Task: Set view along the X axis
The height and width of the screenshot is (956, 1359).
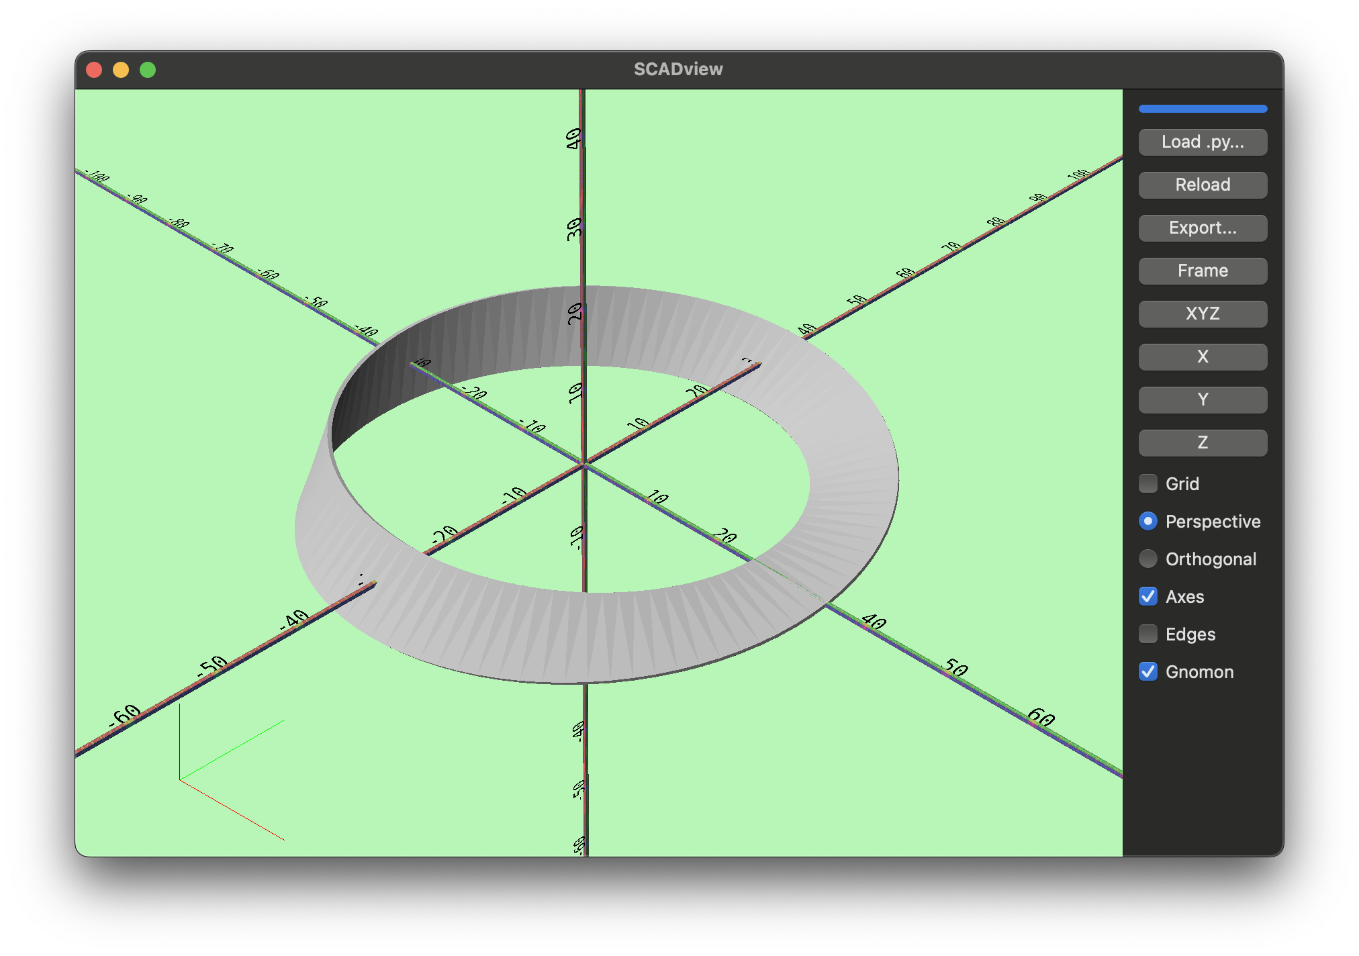Action: pyautogui.click(x=1203, y=357)
